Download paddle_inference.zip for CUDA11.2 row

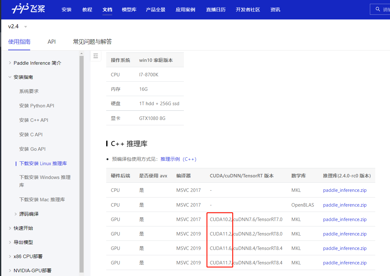tap(345, 234)
